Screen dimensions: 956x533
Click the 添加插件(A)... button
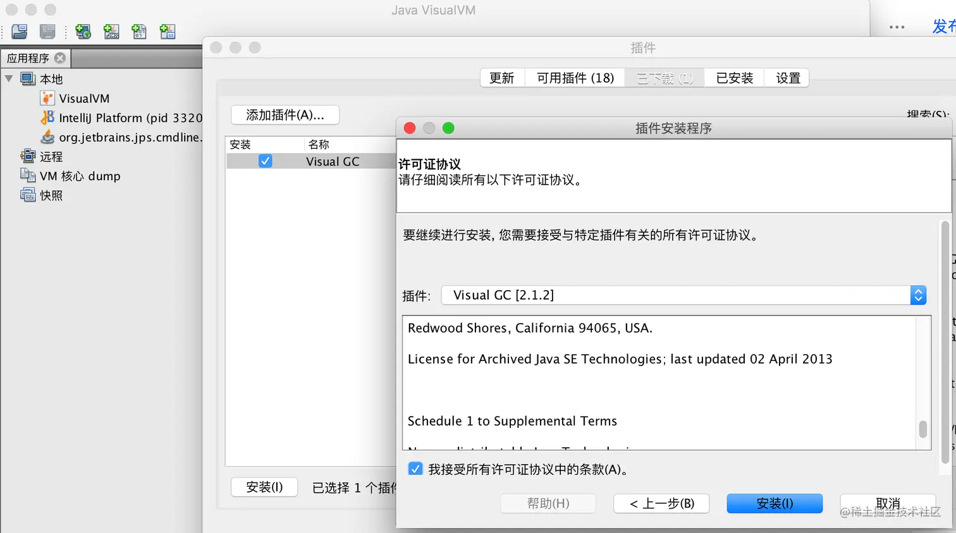285,115
